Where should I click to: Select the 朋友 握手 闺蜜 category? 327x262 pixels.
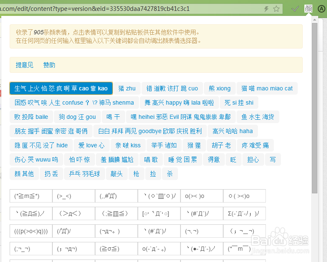tap(51, 131)
